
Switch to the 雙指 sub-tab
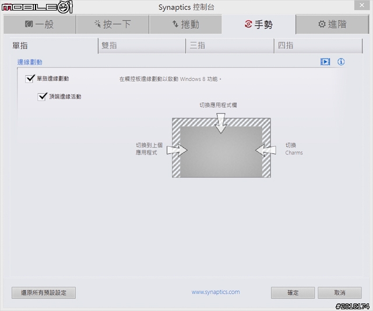pyautogui.click(x=142, y=45)
